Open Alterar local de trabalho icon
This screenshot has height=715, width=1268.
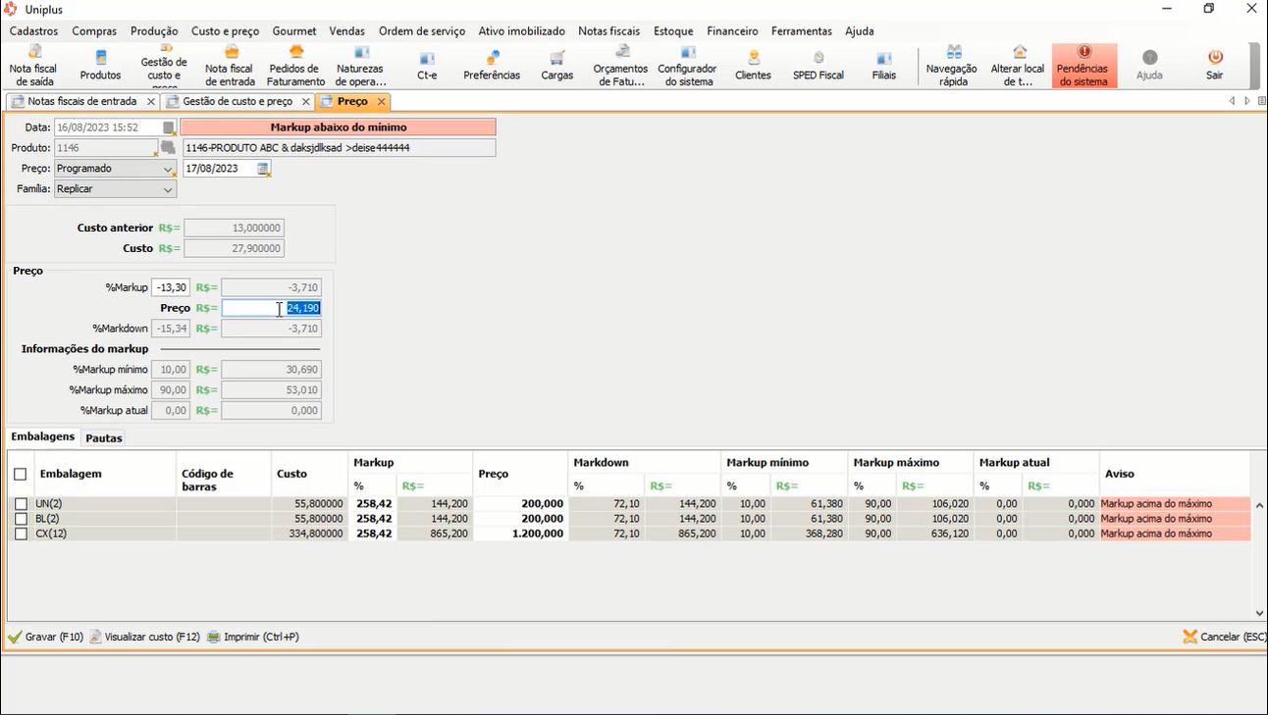(x=1018, y=66)
